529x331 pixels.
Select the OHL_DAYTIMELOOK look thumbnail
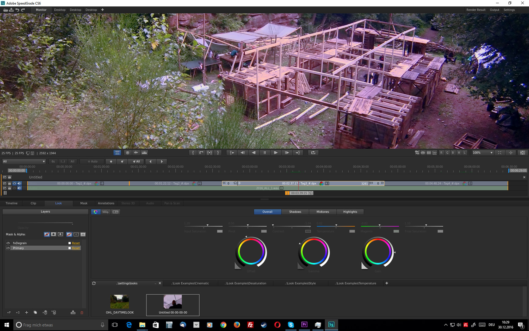[x=120, y=302]
